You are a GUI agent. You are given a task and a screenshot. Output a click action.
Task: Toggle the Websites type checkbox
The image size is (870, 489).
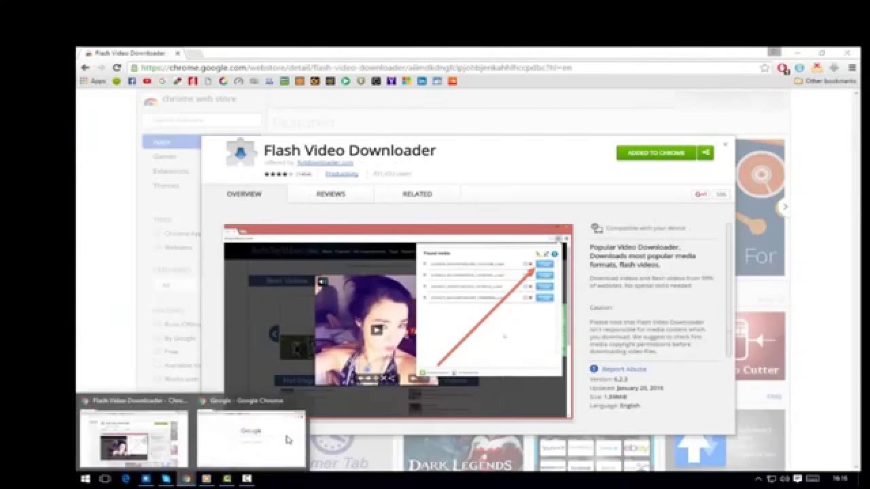(x=158, y=247)
